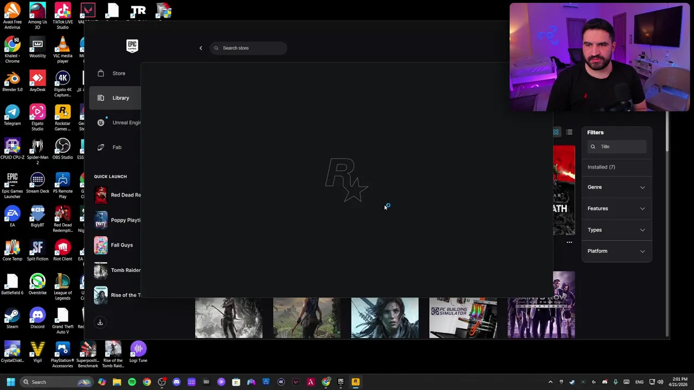Open Split Fiction desktop shortcut
694x390 pixels.
coord(37,251)
